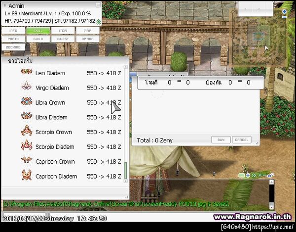The image size is (296, 232).
Task: Click the shop list scroll-down arrow
Action: coord(125,181)
